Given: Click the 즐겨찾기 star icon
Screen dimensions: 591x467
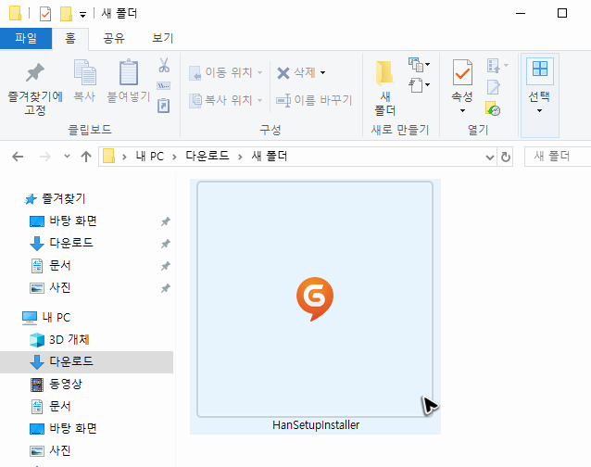Looking at the screenshot, I should point(31,199).
